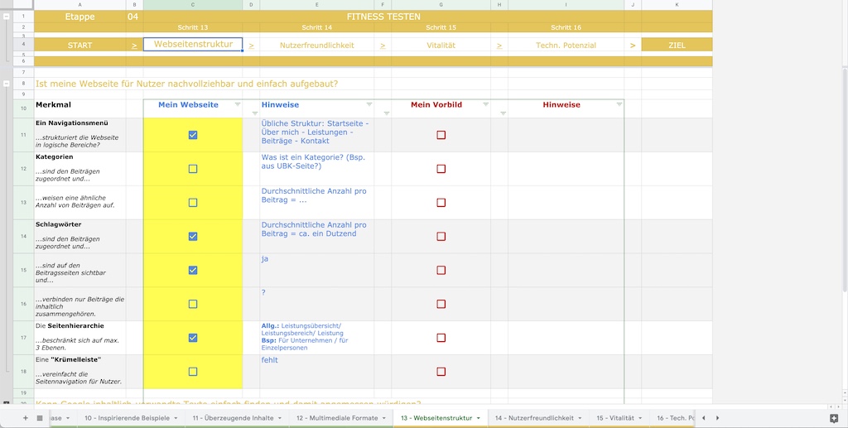The width and height of the screenshot is (848, 428).
Task: Open the 13 - Webseitenstruktur tab menu arrow
Action: [x=478, y=418]
